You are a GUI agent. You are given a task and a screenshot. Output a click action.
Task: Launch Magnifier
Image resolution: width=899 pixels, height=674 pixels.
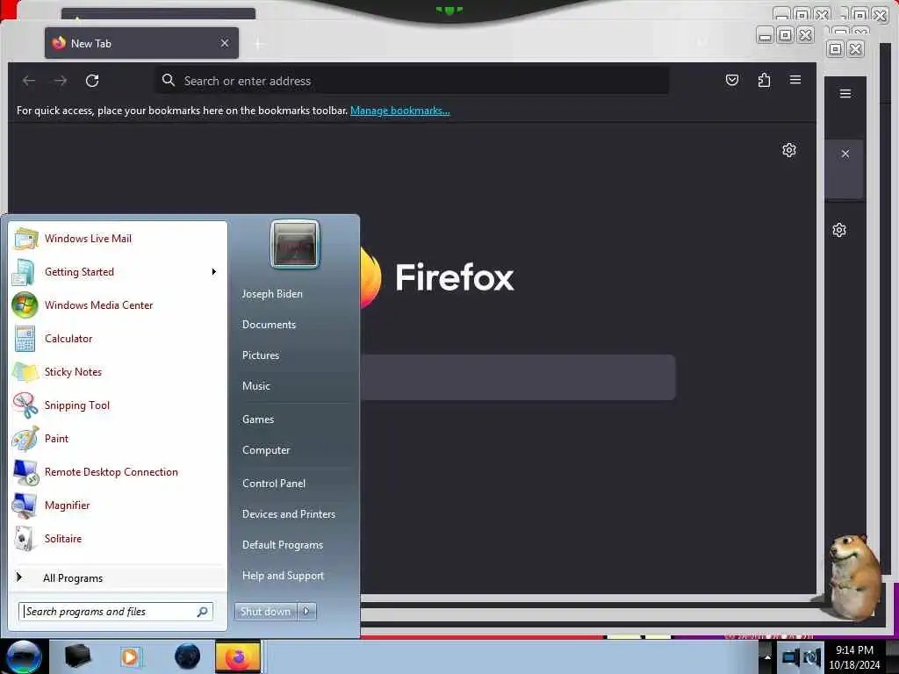[67, 505]
